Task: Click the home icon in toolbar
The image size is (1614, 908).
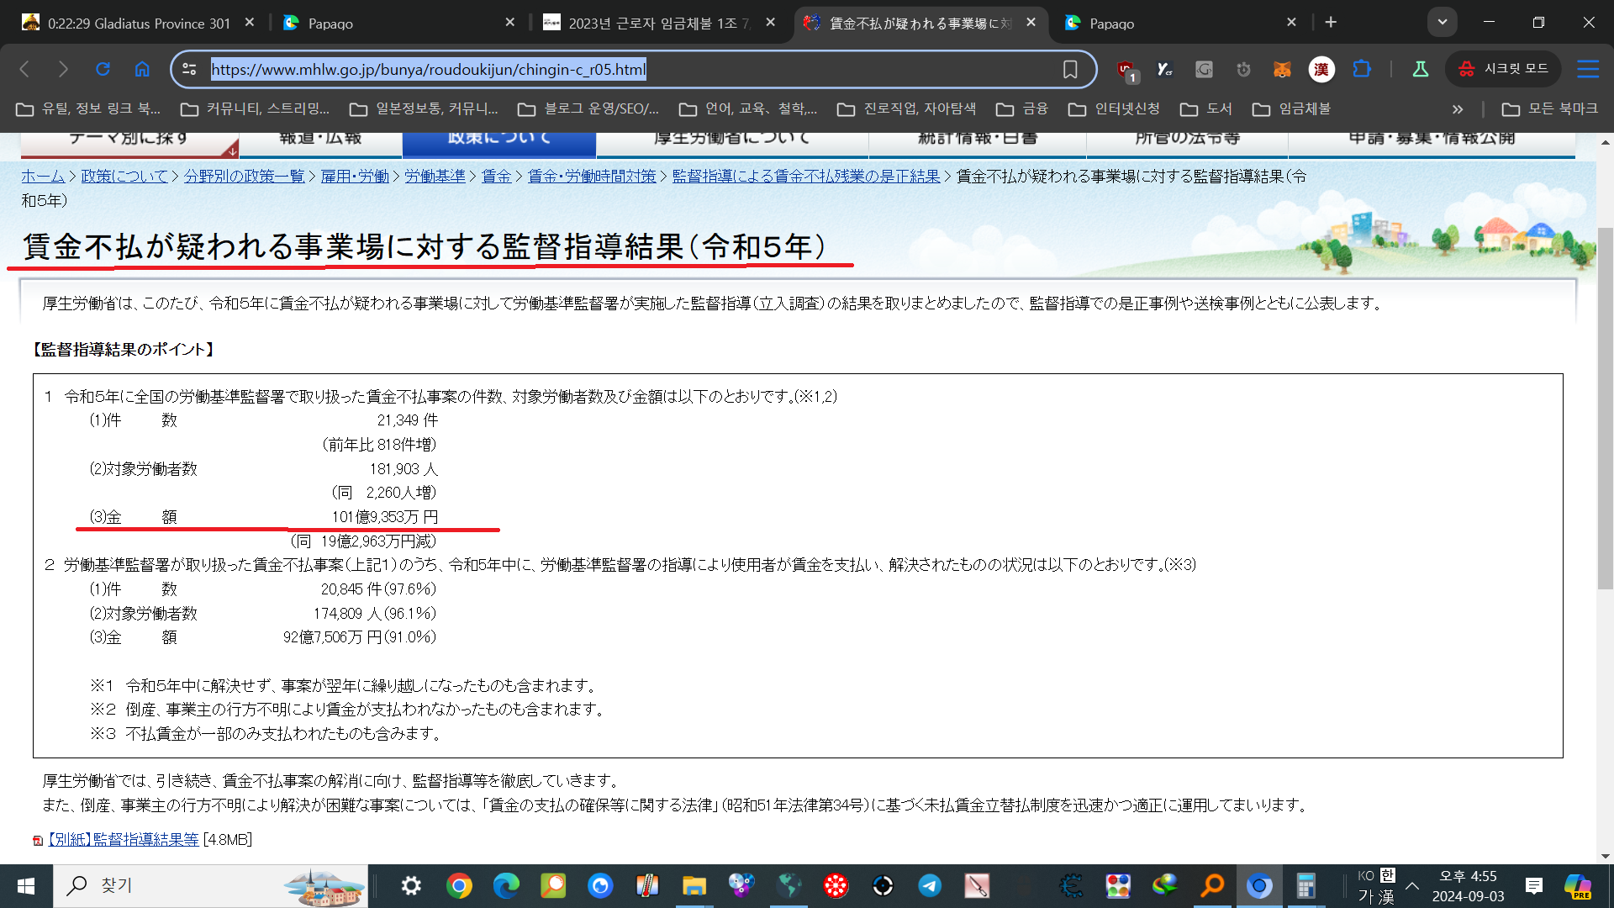Action: tap(142, 69)
